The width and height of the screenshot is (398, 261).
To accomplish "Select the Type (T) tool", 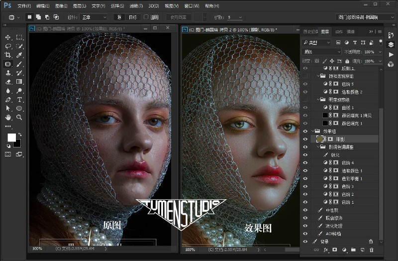I will 19,100.
